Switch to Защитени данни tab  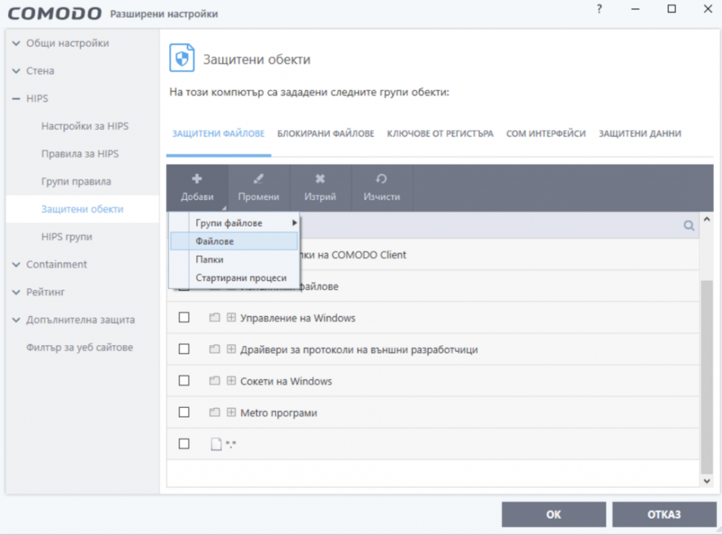click(x=640, y=134)
